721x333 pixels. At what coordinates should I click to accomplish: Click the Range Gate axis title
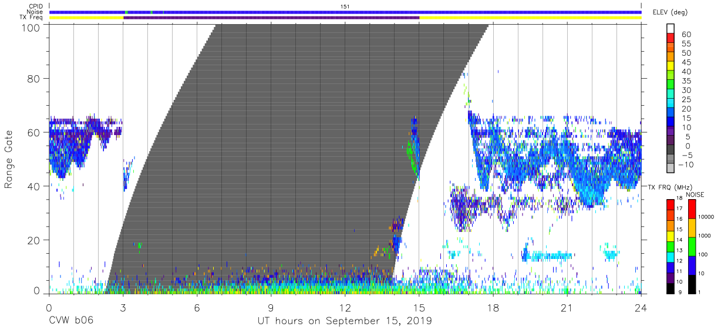click(x=9, y=159)
